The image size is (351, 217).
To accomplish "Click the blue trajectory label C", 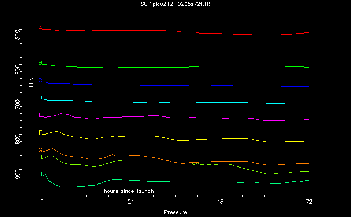I will (40, 80).
